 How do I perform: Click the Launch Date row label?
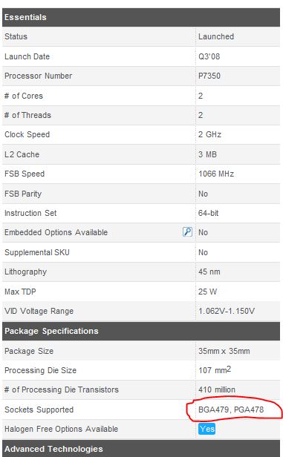(27, 56)
